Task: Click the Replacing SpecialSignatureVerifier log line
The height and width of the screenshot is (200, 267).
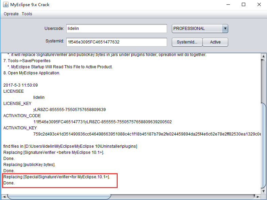Action: [x=56, y=177]
